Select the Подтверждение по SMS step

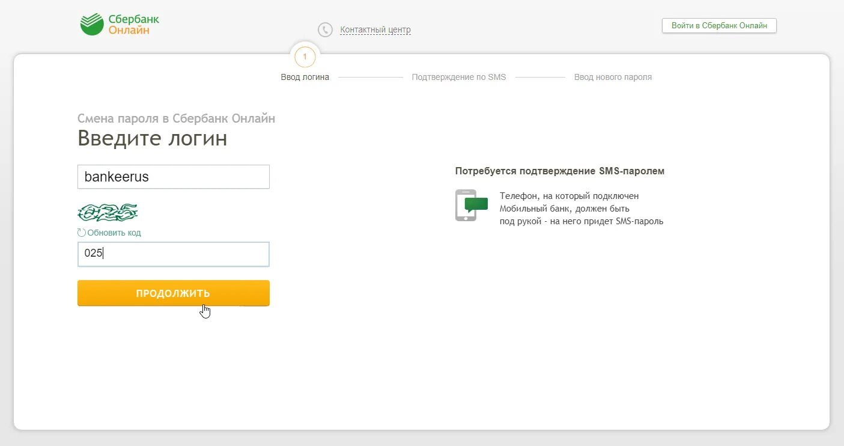(459, 77)
